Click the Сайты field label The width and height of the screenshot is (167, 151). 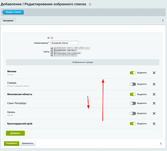(x=46, y=52)
